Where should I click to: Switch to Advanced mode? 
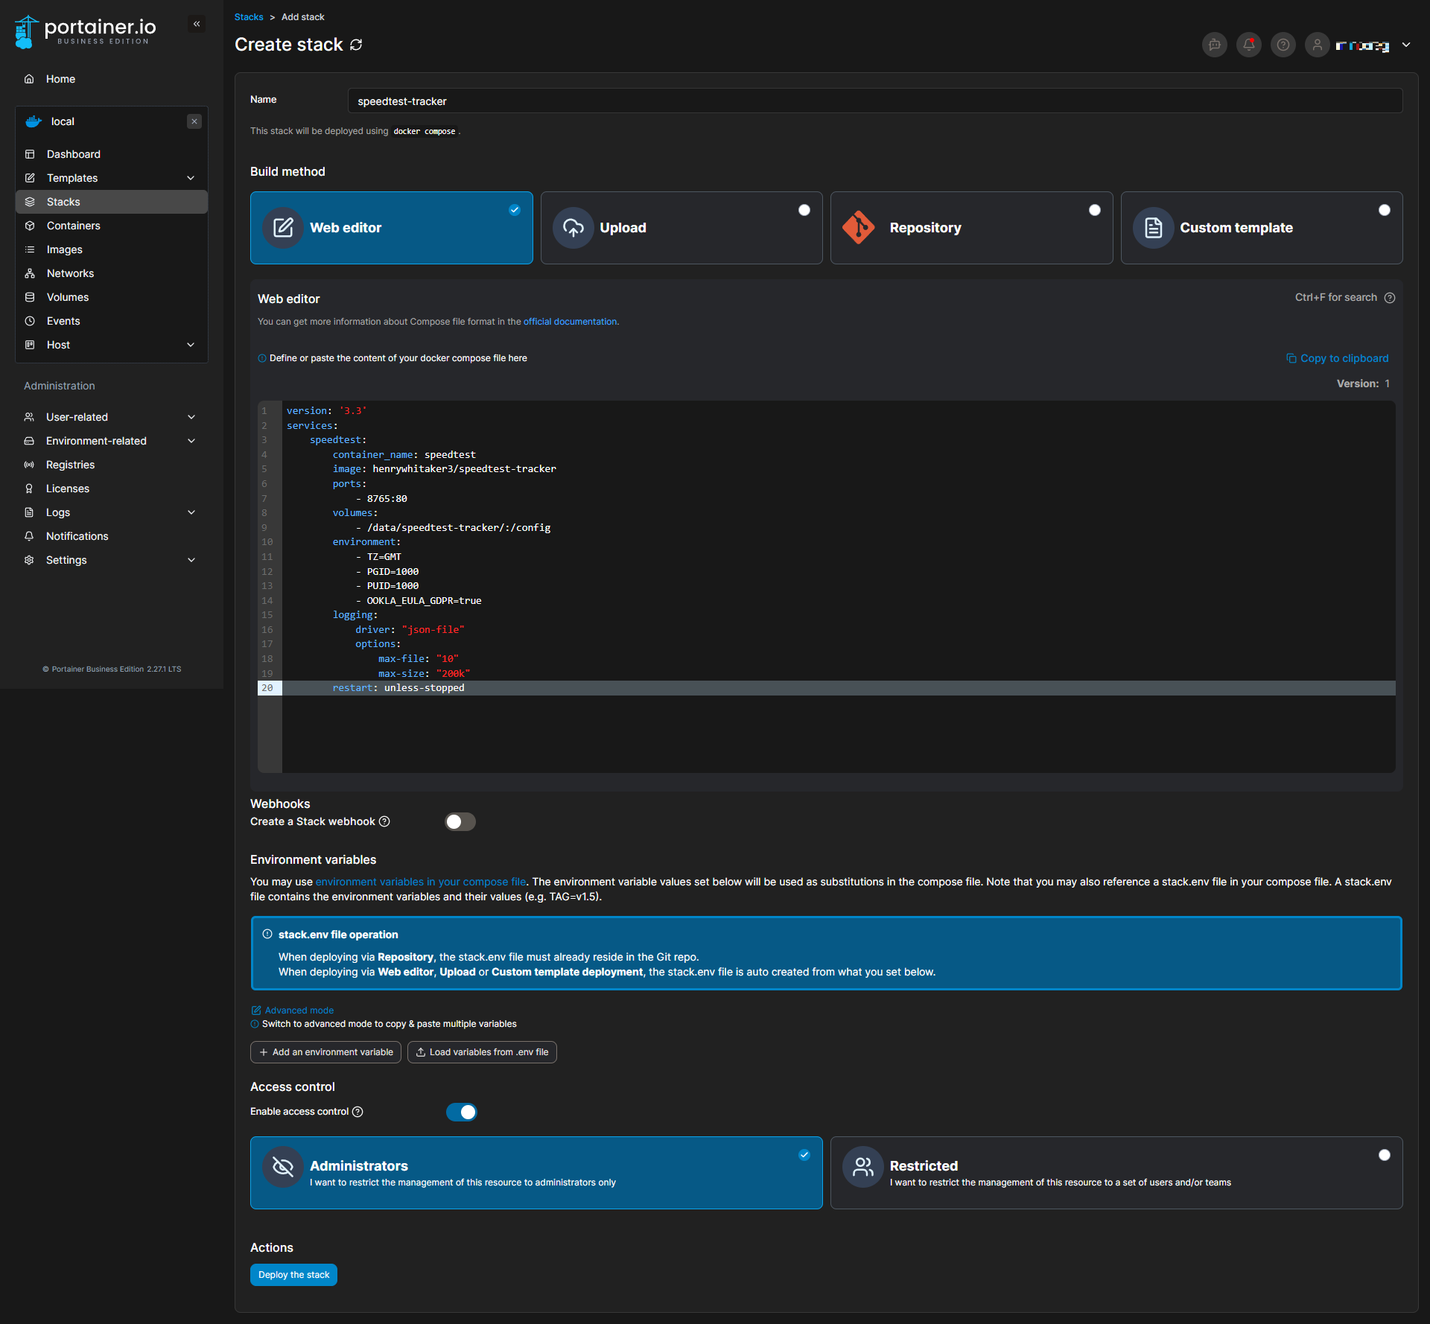click(x=293, y=1010)
